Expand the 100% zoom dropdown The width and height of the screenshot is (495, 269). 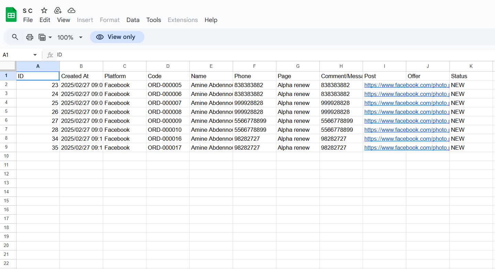tap(81, 37)
